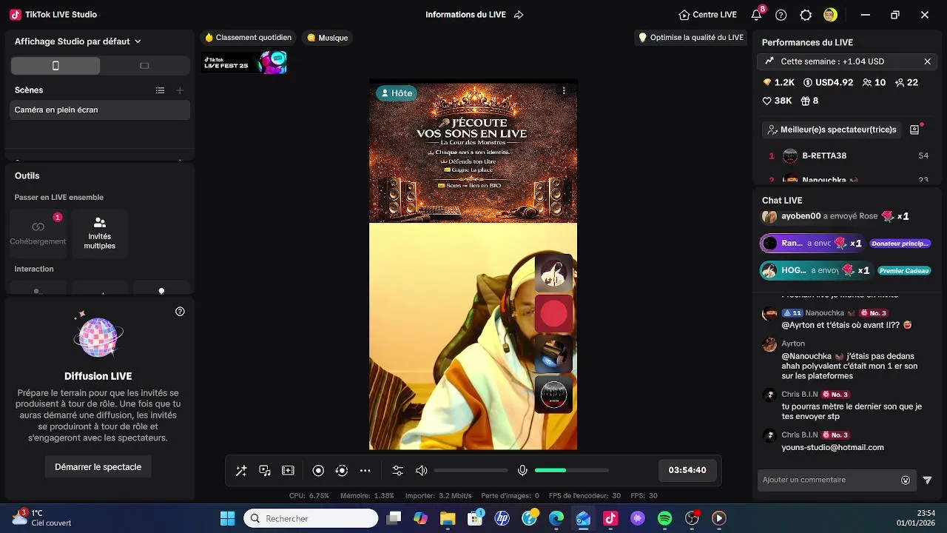The width and height of the screenshot is (947, 533).
Task: Open the media and music sharing icon
Action: (265, 471)
